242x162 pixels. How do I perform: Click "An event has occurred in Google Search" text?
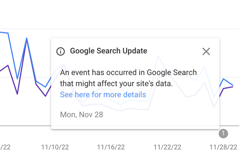click(x=128, y=73)
